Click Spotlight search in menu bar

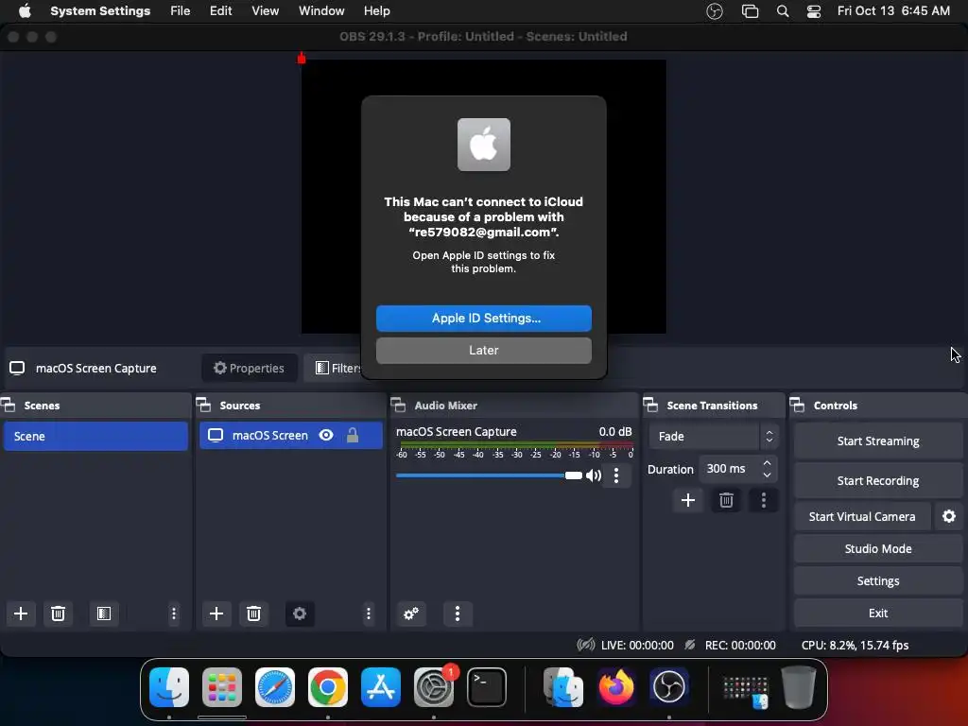click(x=782, y=11)
